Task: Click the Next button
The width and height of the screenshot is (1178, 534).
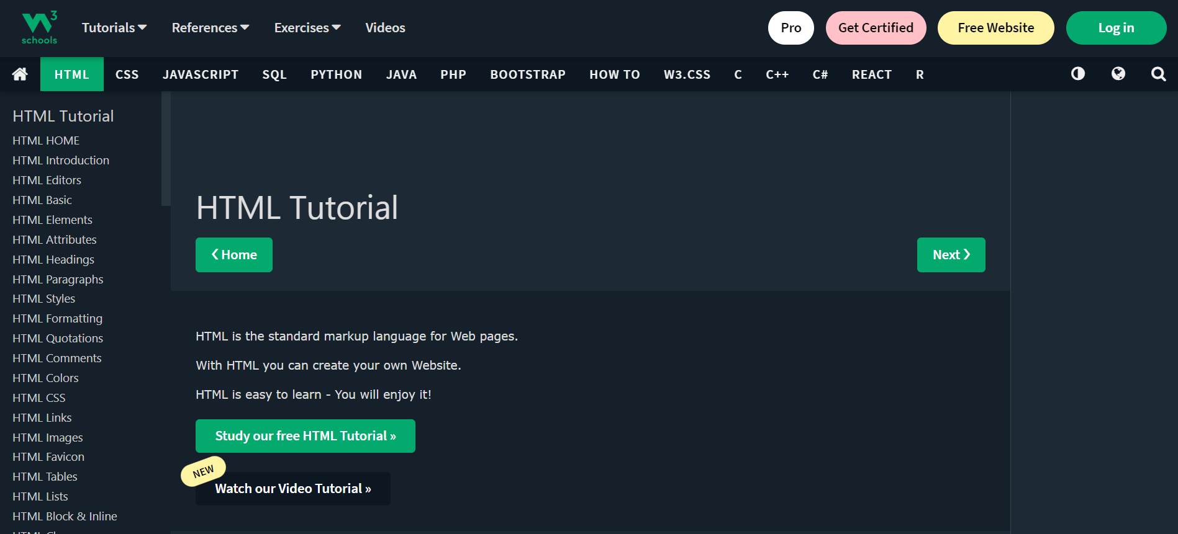Action: [951, 255]
